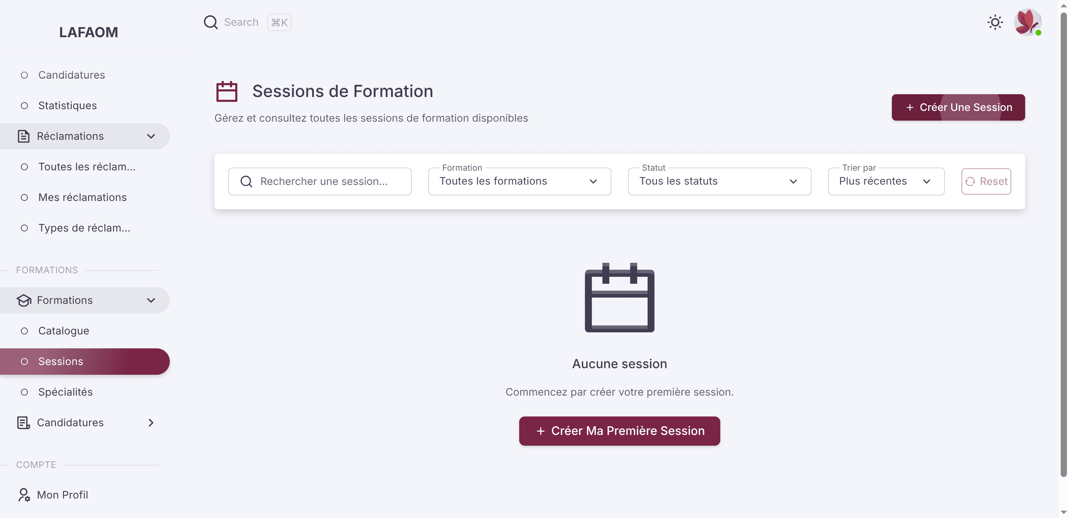Screen dimensions: 1069x518
Task: Open the Spécialités page
Action: point(85,392)
